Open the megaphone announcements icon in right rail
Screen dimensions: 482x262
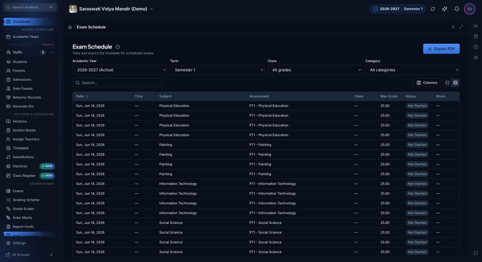476,26
